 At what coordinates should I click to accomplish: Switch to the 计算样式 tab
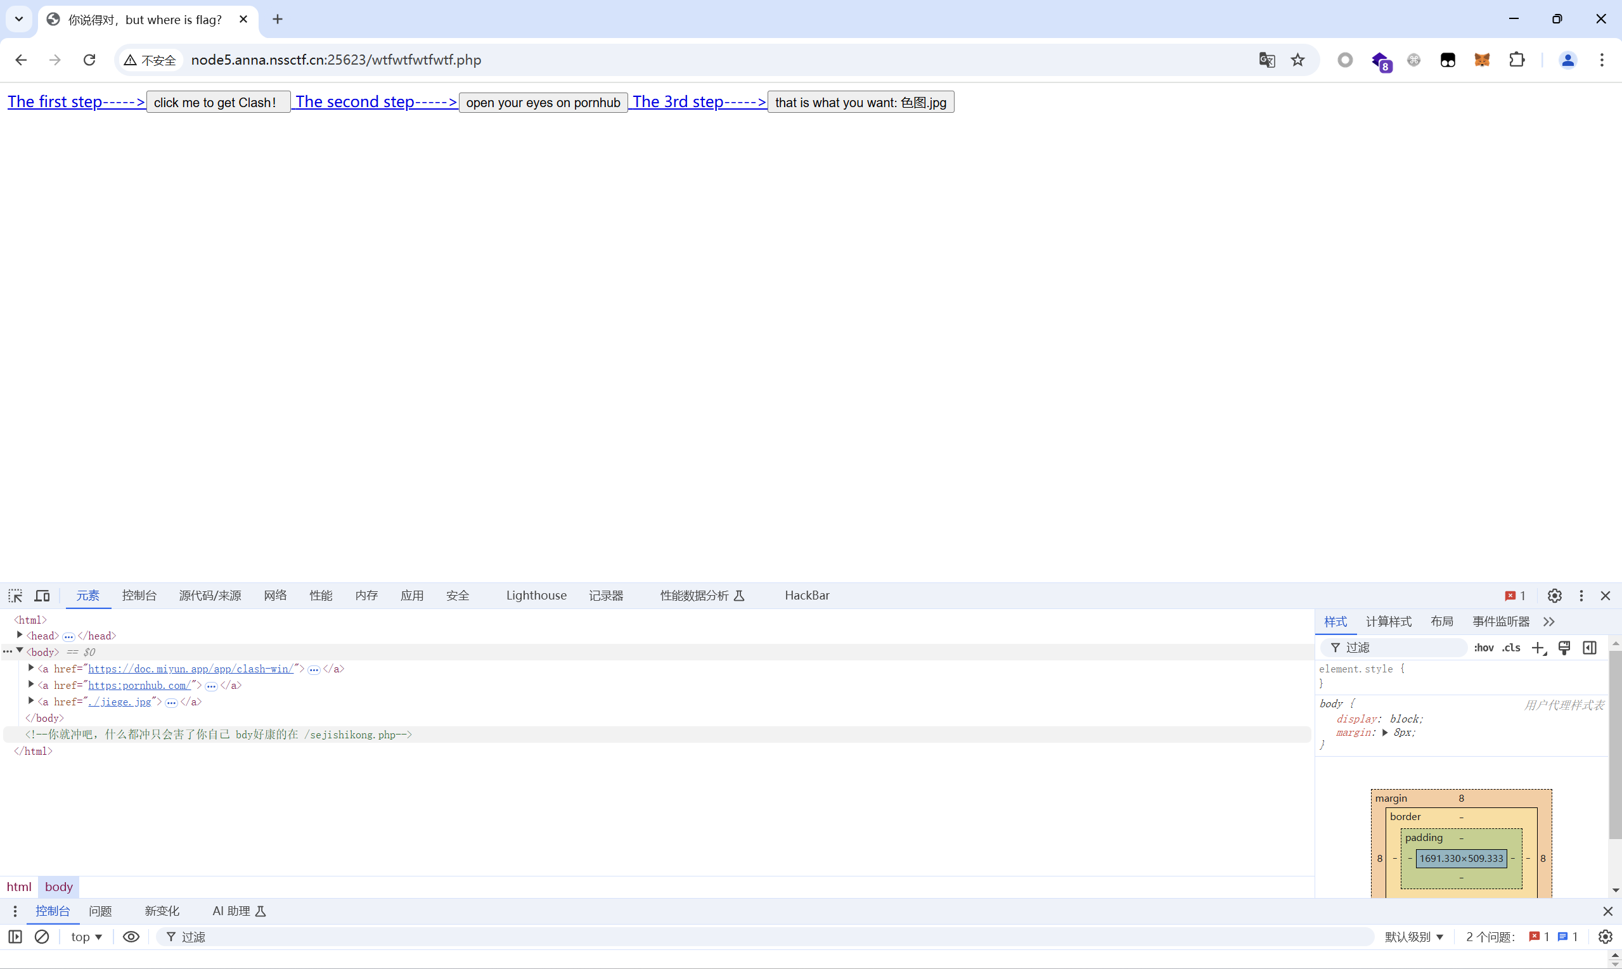click(1388, 622)
